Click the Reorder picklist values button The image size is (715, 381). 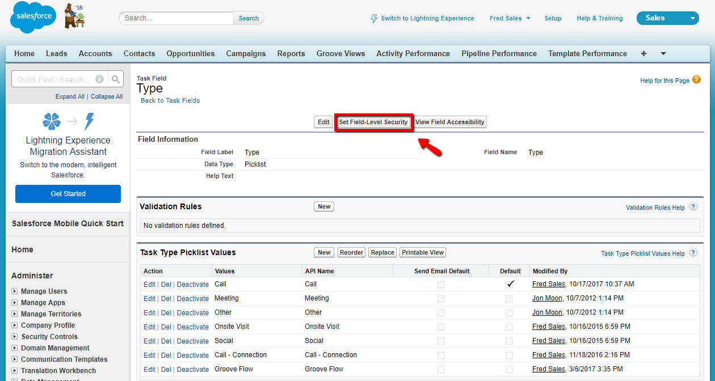pyautogui.click(x=352, y=252)
